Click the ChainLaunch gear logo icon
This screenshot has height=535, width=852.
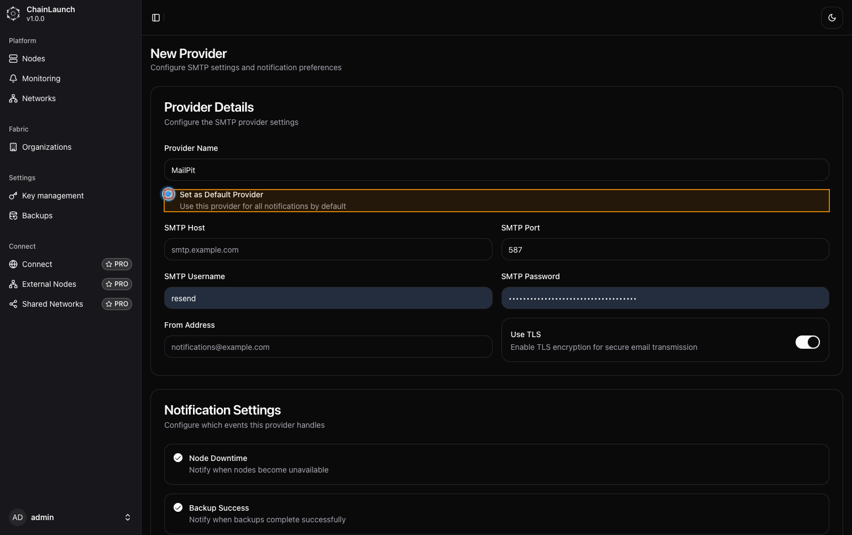pyautogui.click(x=13, y=14)
